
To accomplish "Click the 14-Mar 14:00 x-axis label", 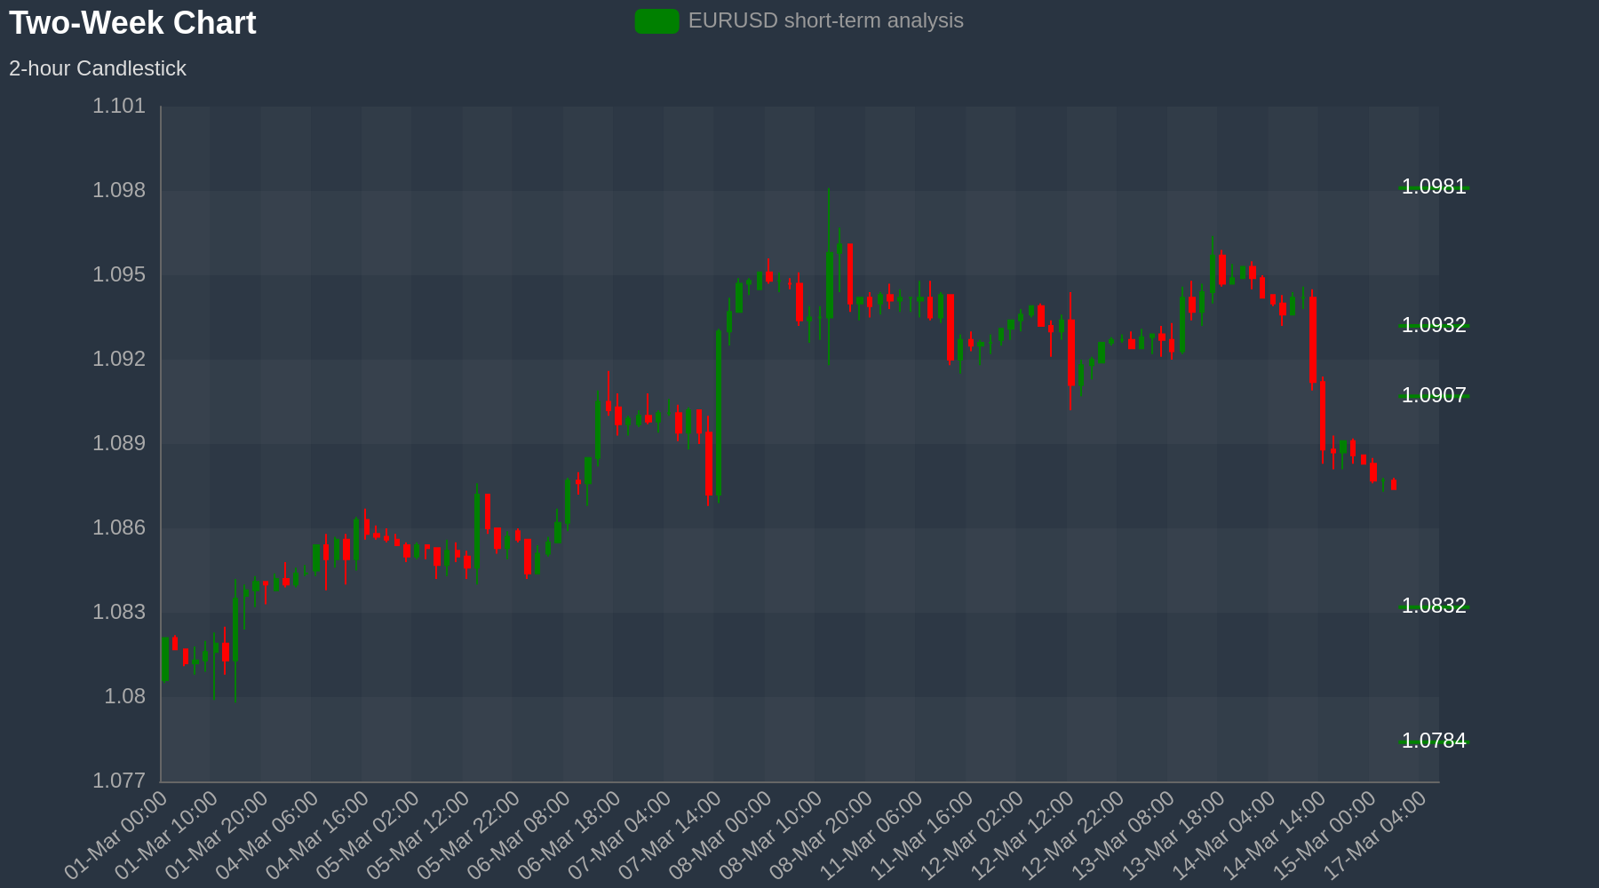I will (x=1275, y=836).
